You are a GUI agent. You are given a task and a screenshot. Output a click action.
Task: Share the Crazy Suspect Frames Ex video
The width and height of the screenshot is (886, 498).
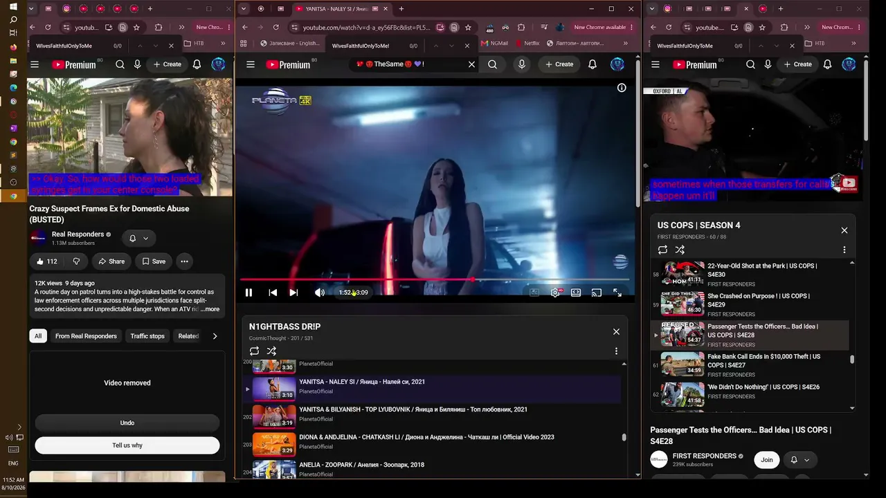[111, 261]
